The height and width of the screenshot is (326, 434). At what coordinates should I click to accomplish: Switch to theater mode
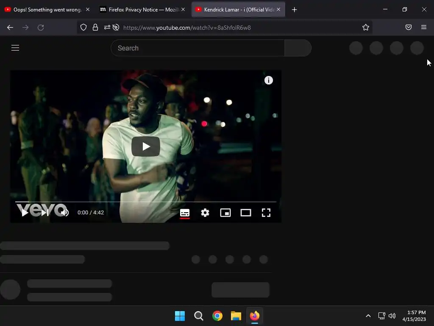[246, 213]
